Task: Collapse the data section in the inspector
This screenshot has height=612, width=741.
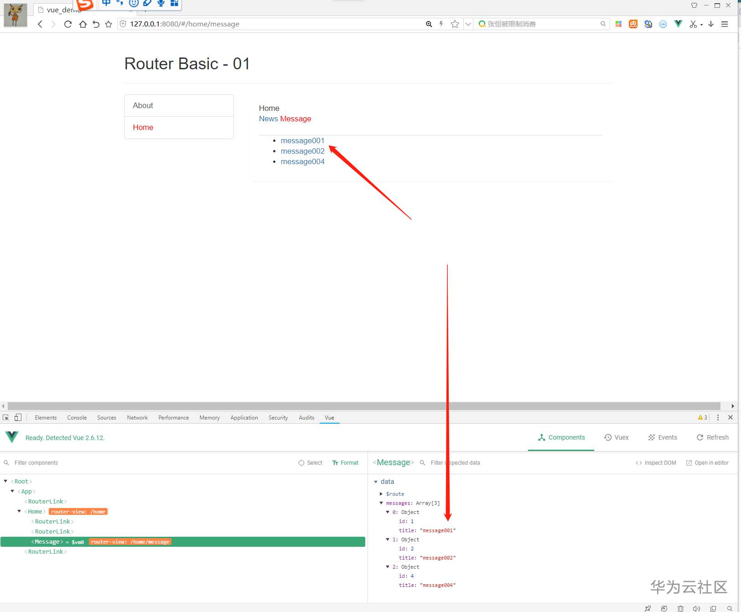Action: [x=376, y=482]
